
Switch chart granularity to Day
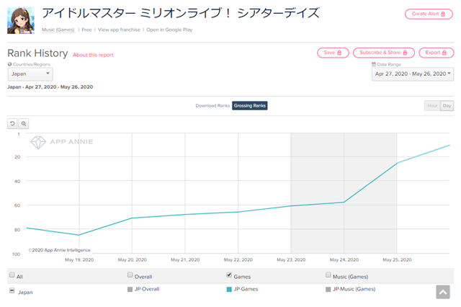(447, 105)
